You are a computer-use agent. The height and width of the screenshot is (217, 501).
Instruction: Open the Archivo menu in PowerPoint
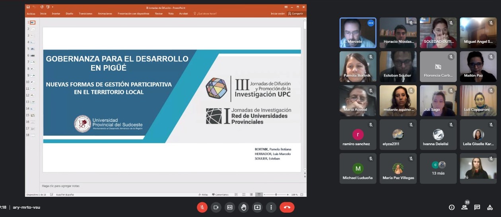(x=31, y=13)
